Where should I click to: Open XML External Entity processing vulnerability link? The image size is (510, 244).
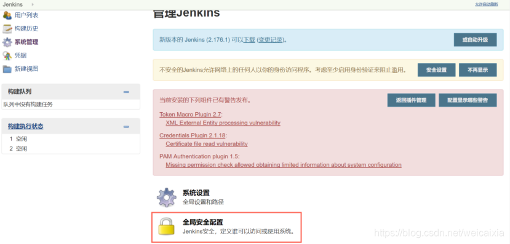[223, 123]
